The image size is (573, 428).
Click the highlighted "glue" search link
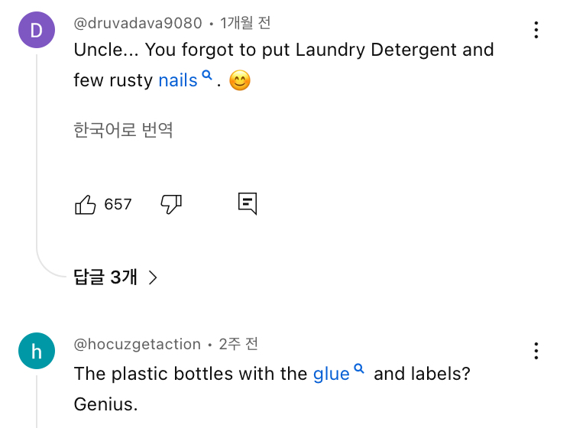click(332, 374)
